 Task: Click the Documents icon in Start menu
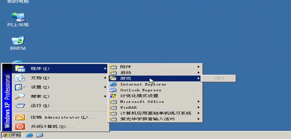tap(20, 78)
